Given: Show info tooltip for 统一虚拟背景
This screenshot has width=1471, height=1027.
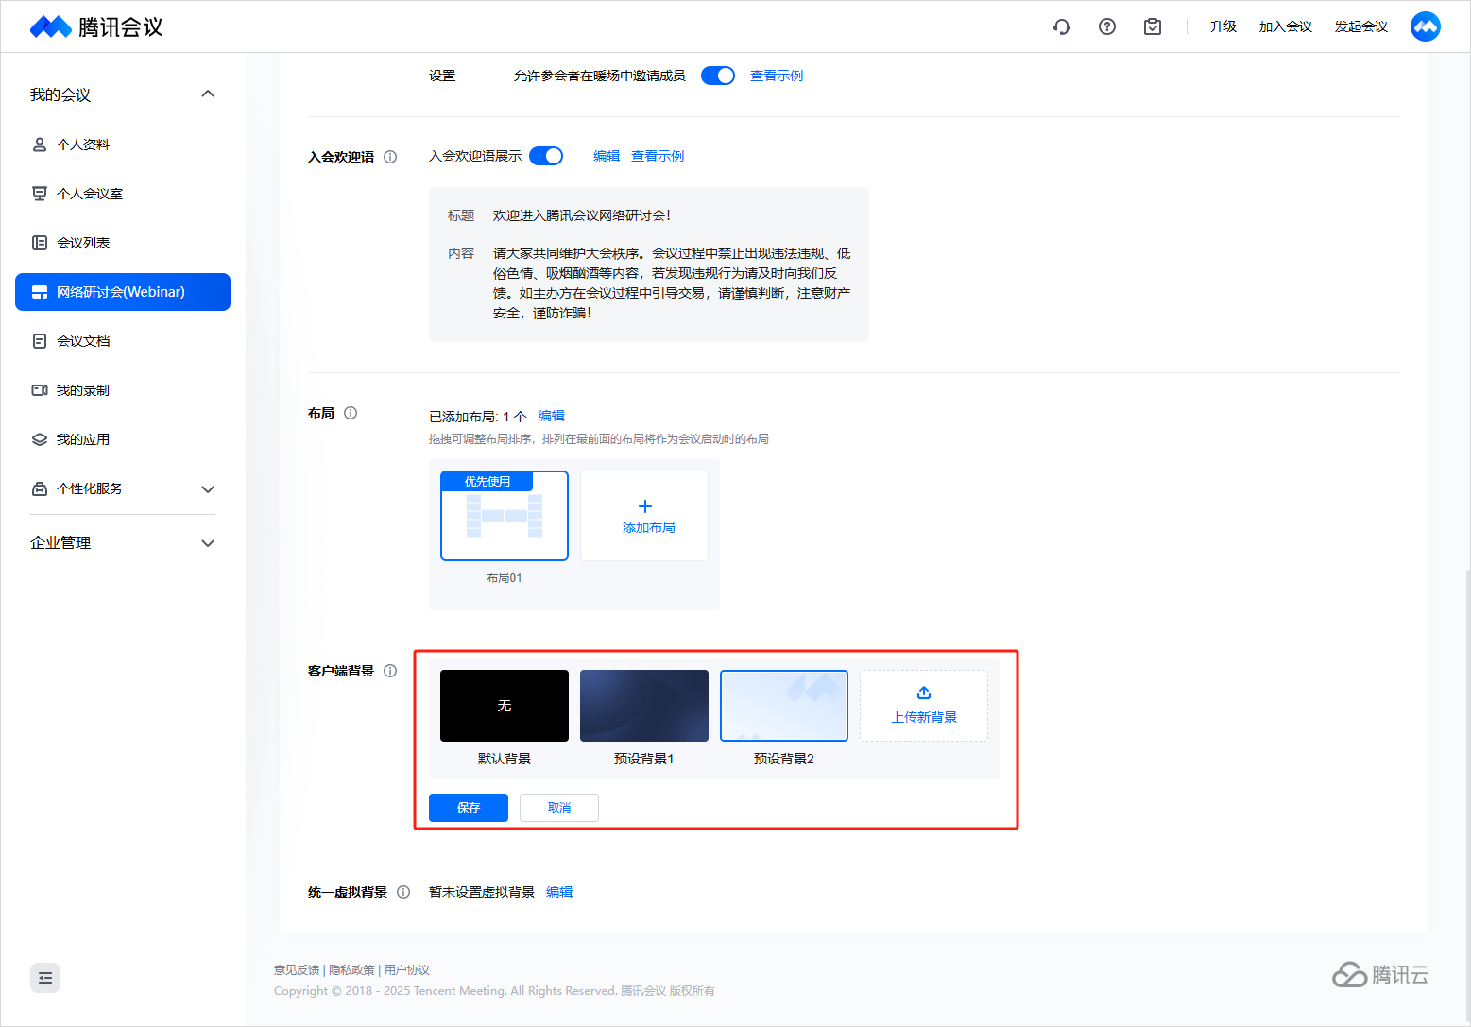Looking at the screenshot, I should (403, 892).
